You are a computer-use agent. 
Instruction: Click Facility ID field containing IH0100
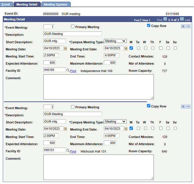click(54, 70)
